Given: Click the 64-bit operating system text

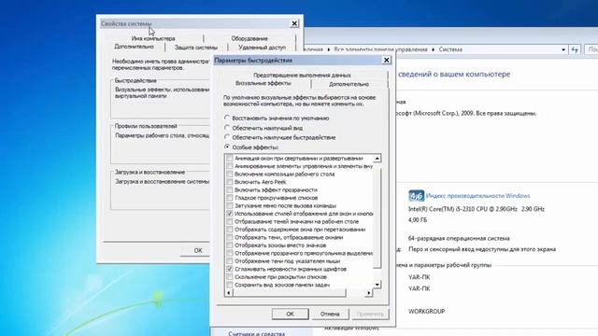Looking at the screenshot, I should 459,238.
